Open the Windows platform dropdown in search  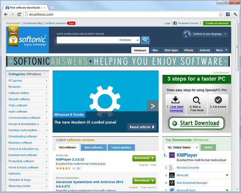point(128,40)
